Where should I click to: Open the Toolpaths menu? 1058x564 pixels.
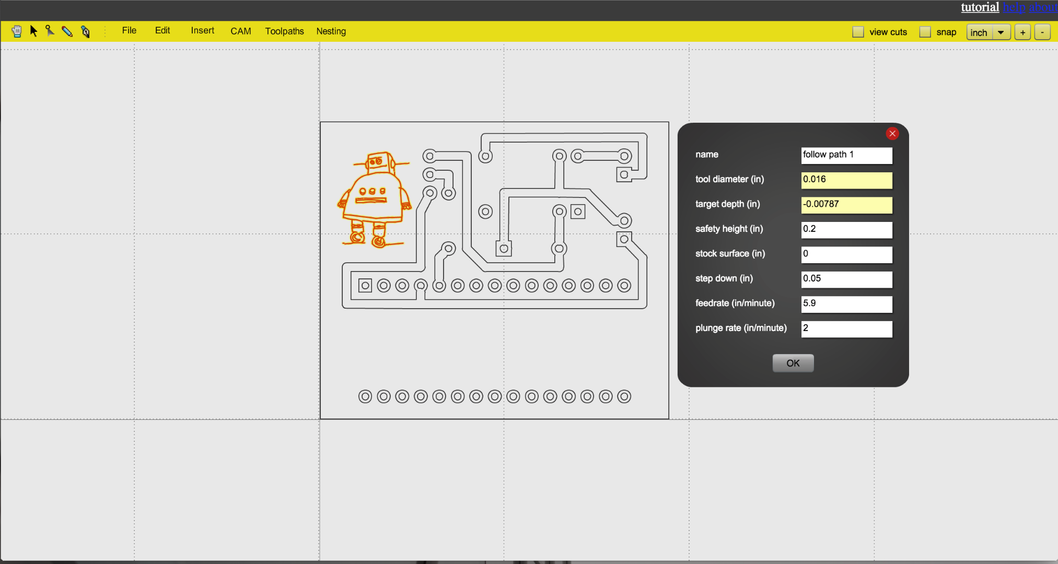(x=284, y=31)
